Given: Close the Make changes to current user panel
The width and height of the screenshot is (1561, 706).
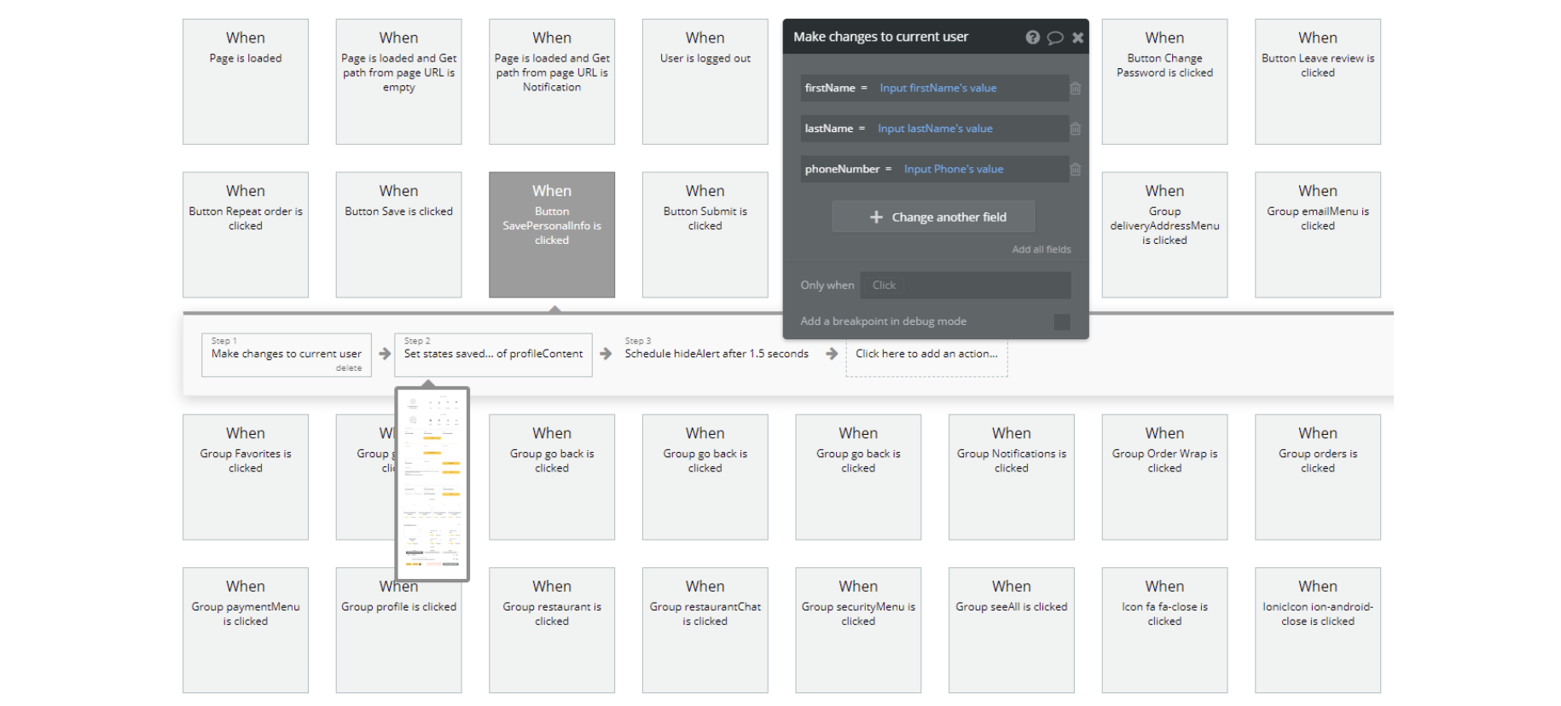Looking at the screenshot, I should (x=1078, y=38).
